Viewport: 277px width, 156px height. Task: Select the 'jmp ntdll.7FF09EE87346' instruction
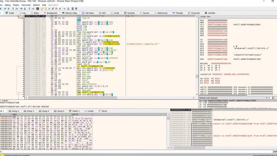[90, 92]
